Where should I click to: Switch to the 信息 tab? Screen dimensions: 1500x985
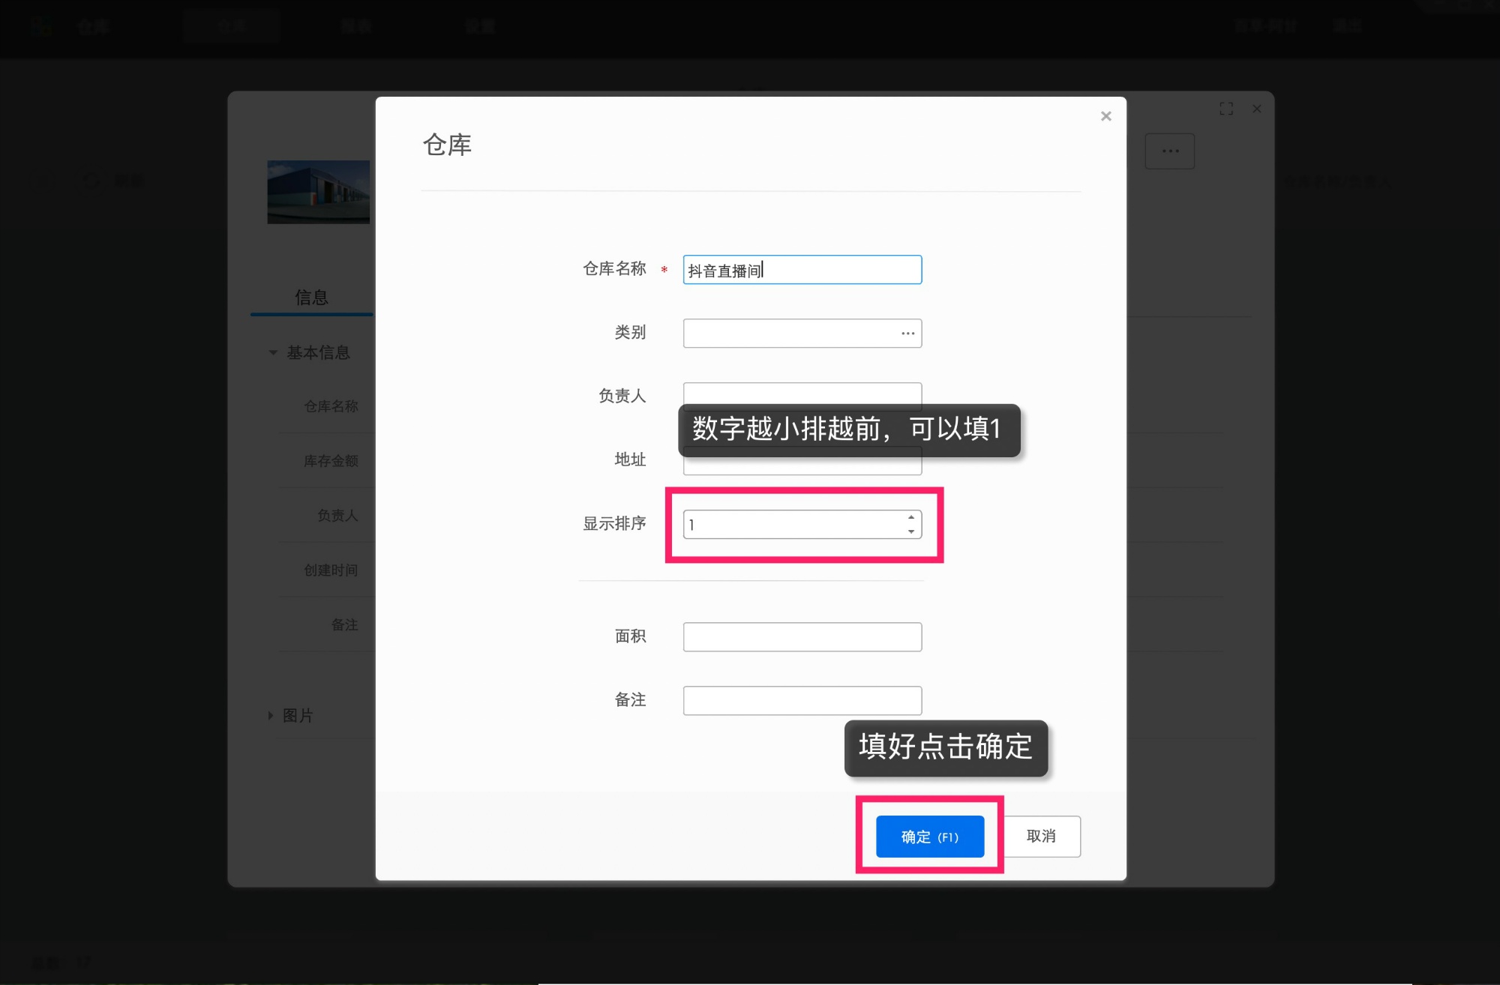[x=311, y=297]
